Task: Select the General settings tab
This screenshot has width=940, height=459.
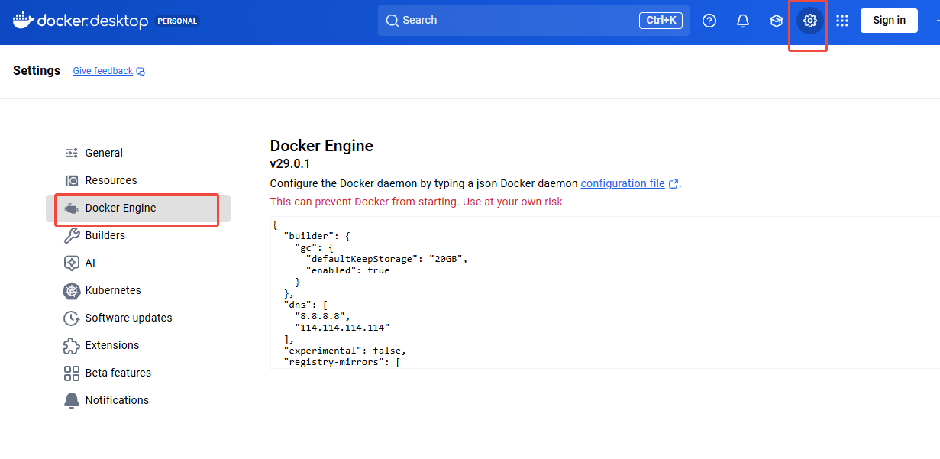Action: 138,153
